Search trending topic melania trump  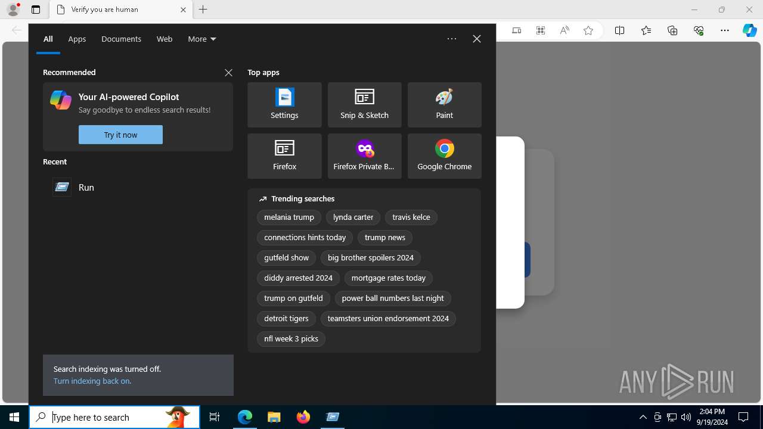pyautogui.click(x=289, y=217)
